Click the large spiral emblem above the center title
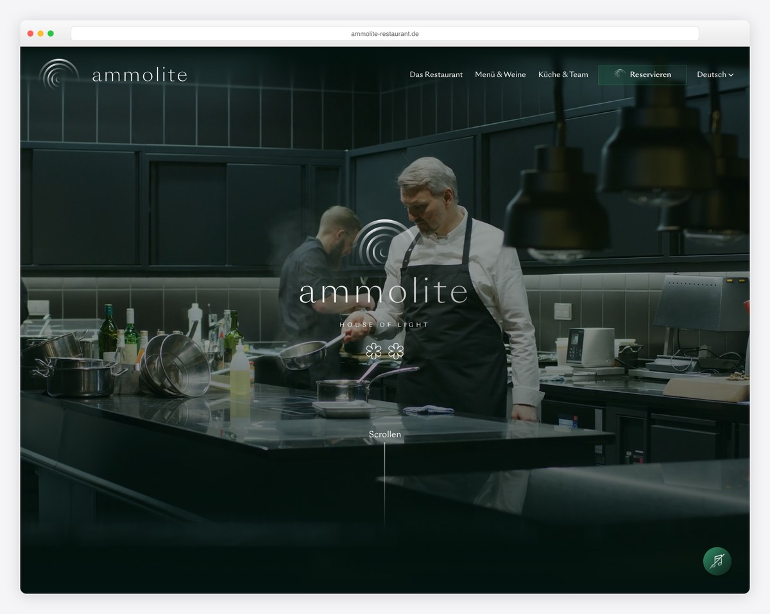This screenshot has width=770, height=614. tap(383, 244)
